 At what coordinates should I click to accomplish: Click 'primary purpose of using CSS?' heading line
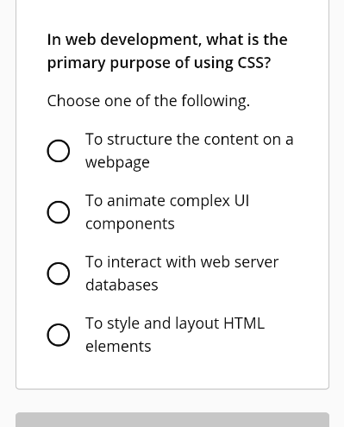tap(159, 63)
